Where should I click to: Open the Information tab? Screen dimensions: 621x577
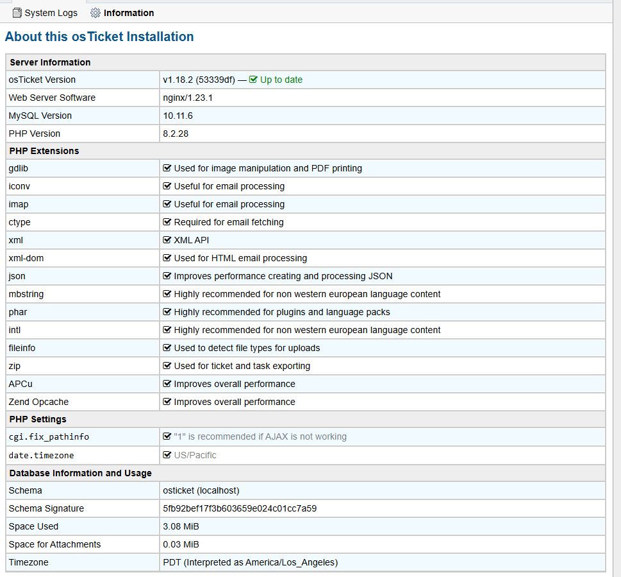coord(122,13)
